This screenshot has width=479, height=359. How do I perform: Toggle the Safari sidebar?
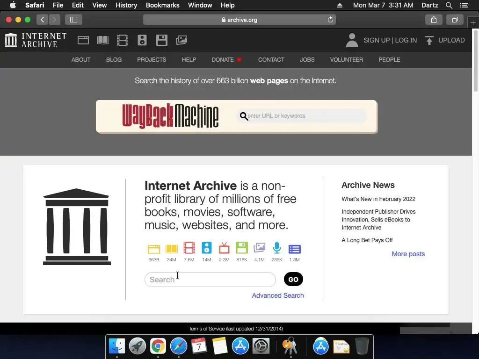tap(73, 20)
